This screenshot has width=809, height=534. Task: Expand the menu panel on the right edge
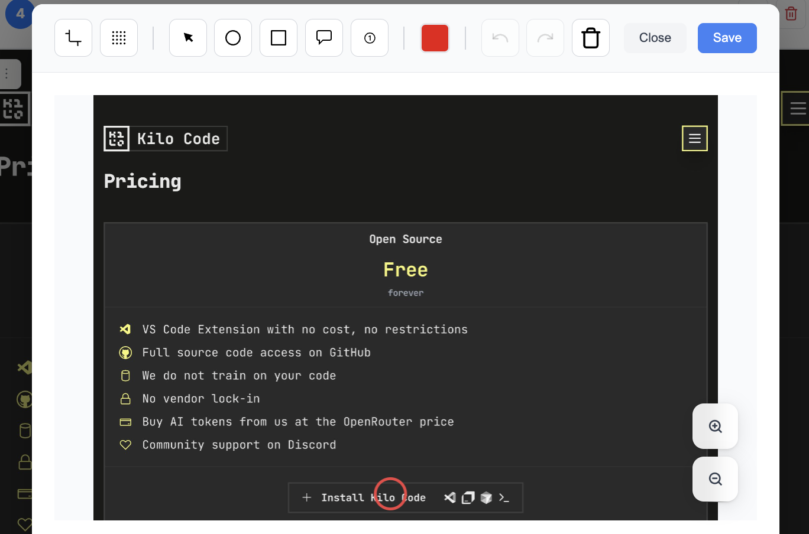[x=800, y=108]
